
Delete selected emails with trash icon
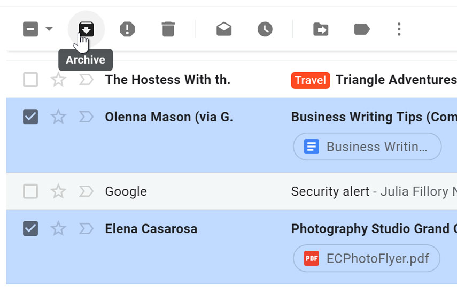[168, 29]
